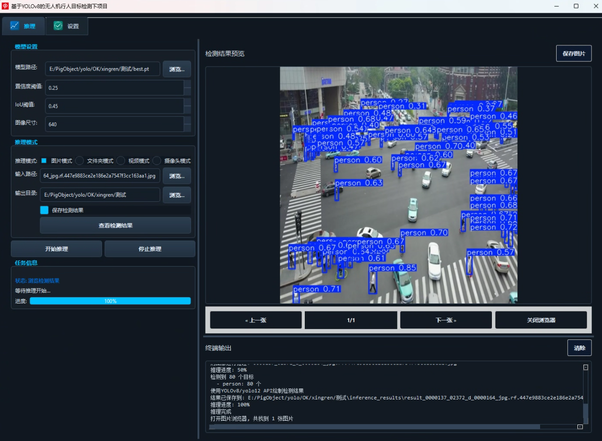The height and width of the screenshot is (441, 602).
Task: Click 保存图片 to save the result
Action: [574, 54]
